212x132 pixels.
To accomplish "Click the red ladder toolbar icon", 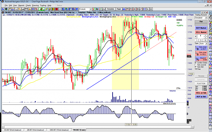I will point(37,9).
